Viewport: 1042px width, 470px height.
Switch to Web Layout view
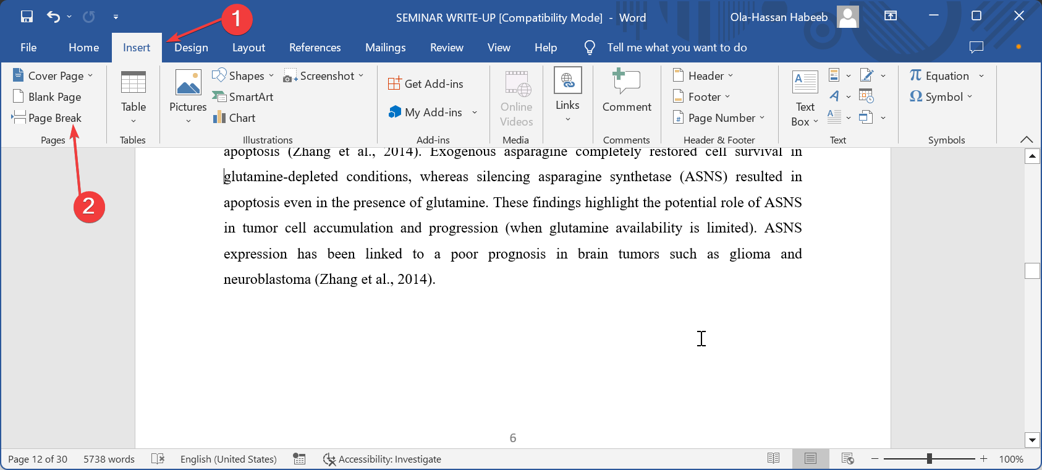point(848,458)
